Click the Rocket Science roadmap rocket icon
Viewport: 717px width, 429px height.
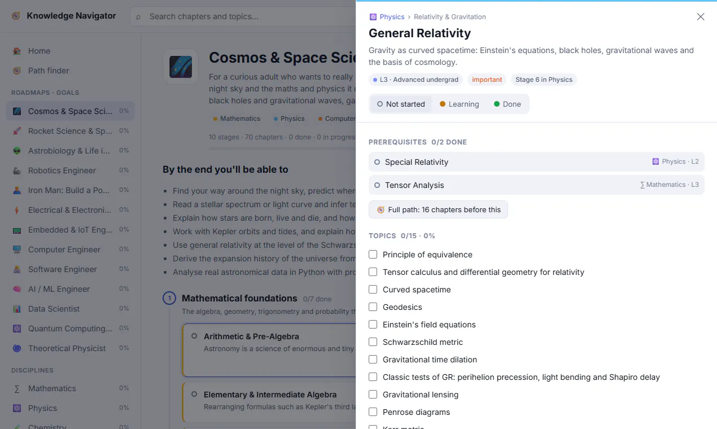tap(17, 131)
